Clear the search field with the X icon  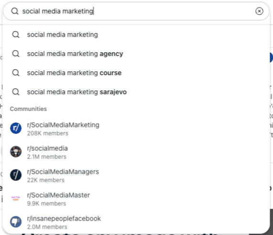(259, 11)
